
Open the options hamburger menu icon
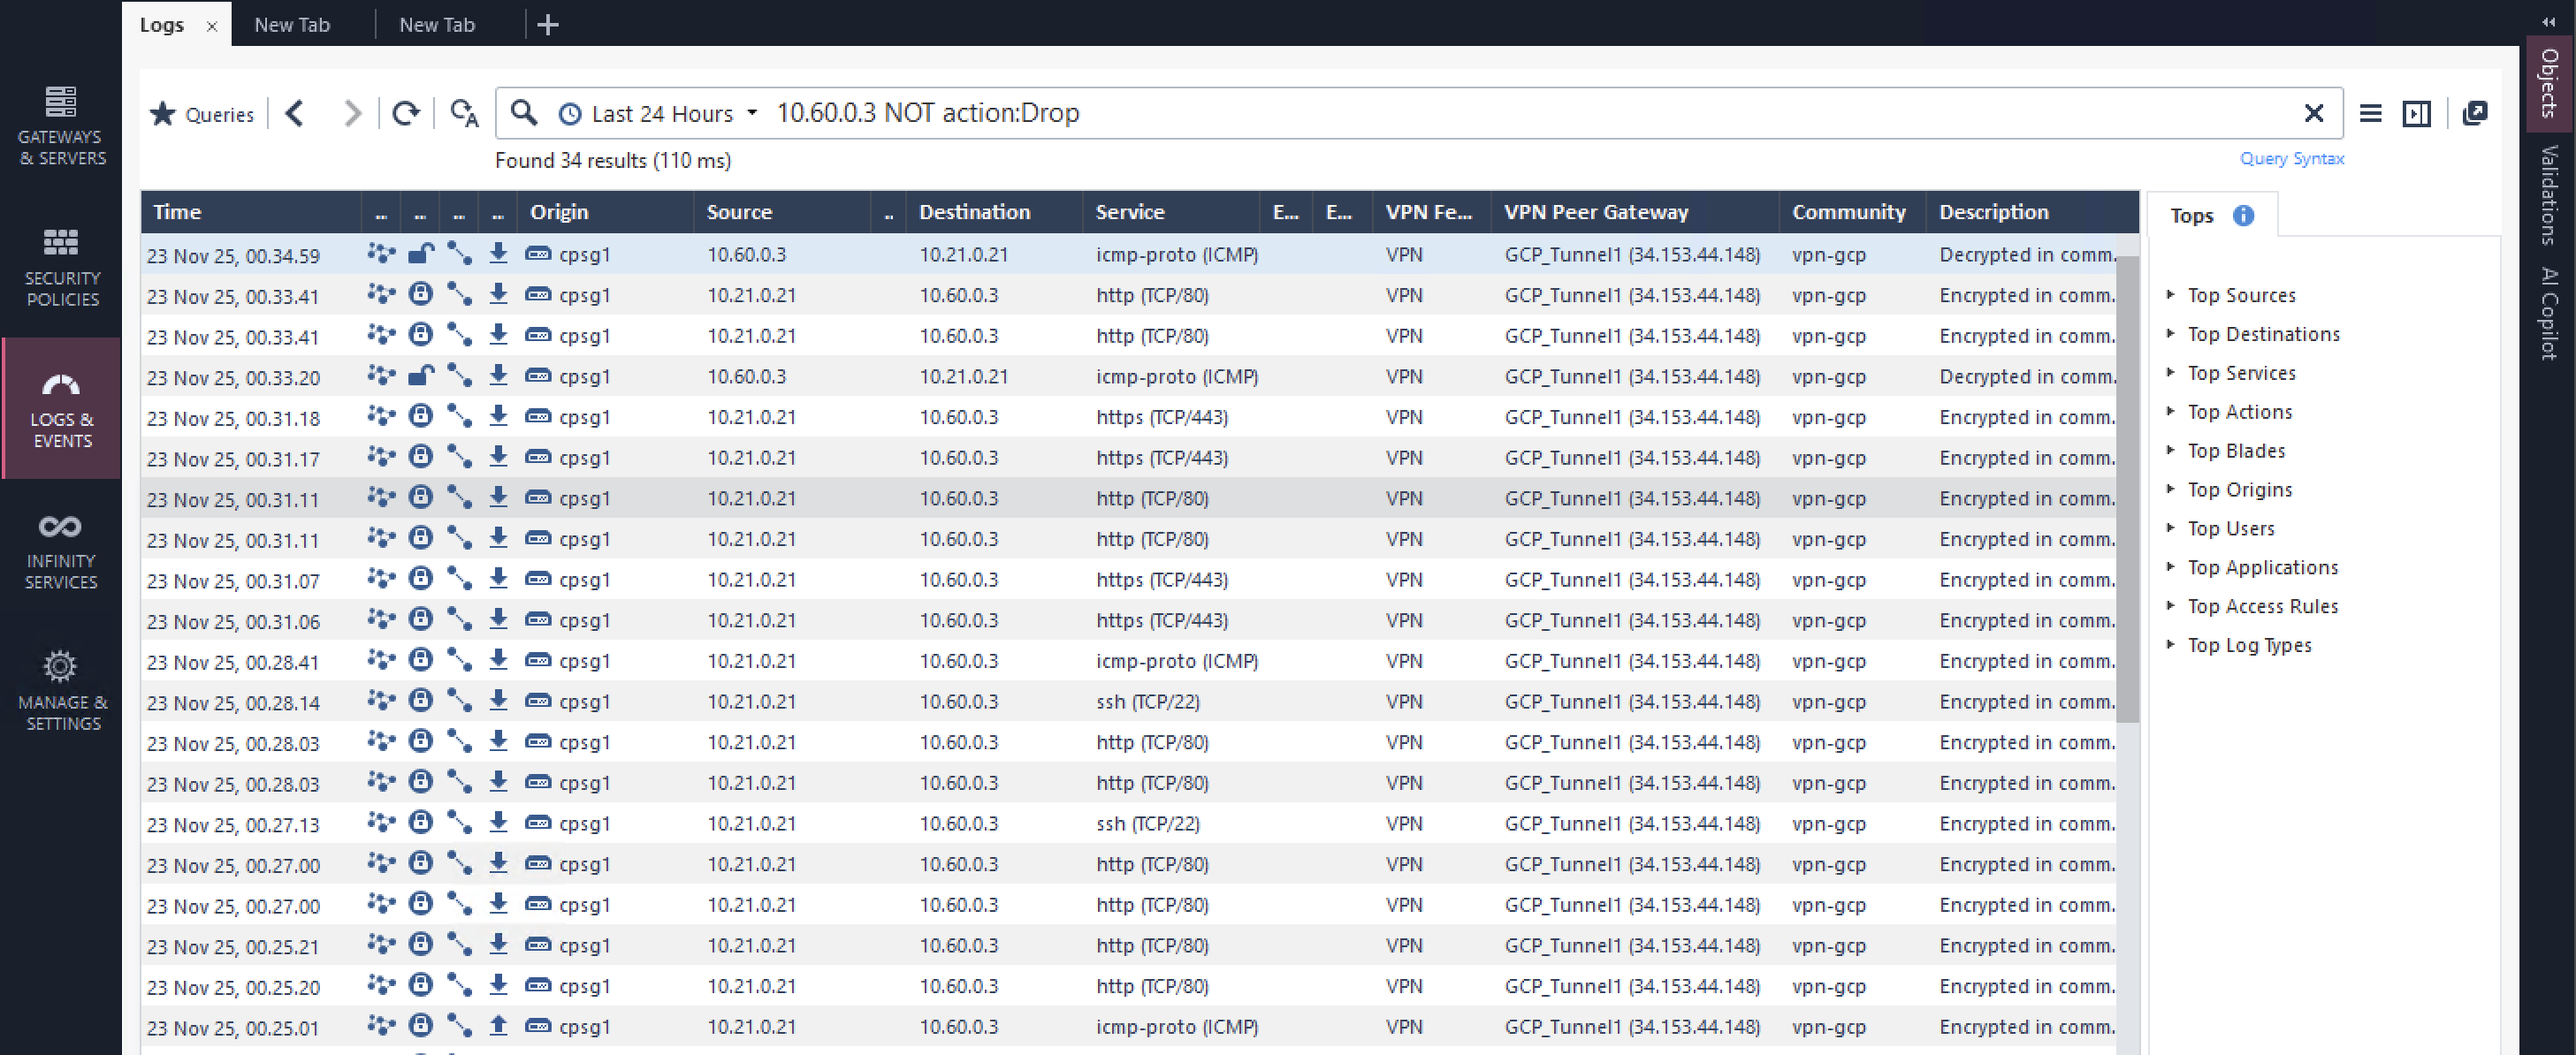click(2370, 113)
